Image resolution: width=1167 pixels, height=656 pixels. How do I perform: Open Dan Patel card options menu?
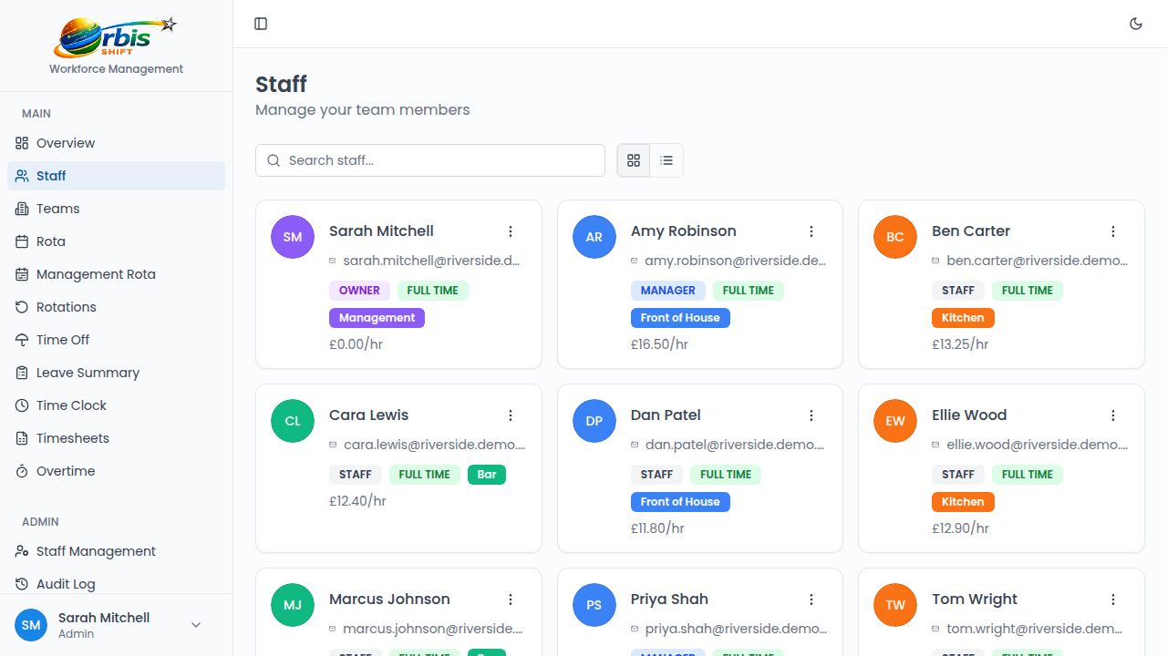(811, 415)
